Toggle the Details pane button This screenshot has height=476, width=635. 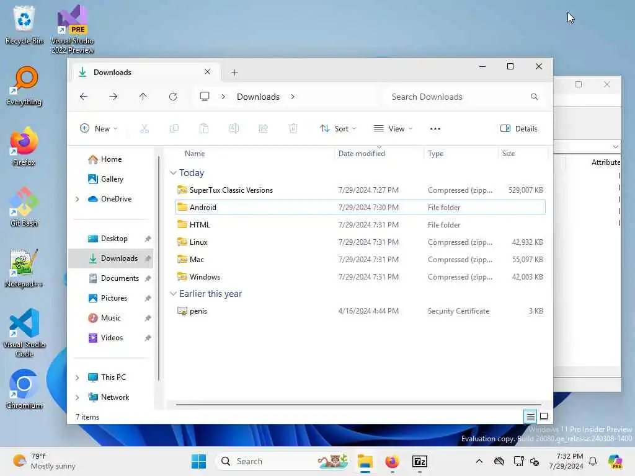(x=519, y=129)
